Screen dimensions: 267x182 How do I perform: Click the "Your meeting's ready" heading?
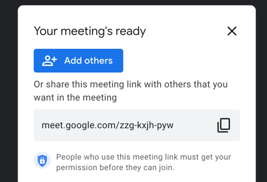(90, 31)
